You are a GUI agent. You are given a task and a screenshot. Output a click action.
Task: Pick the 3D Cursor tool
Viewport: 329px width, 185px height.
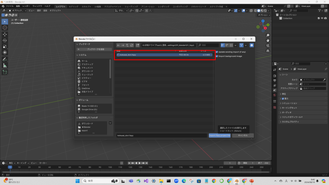click(x=5, y=28)
